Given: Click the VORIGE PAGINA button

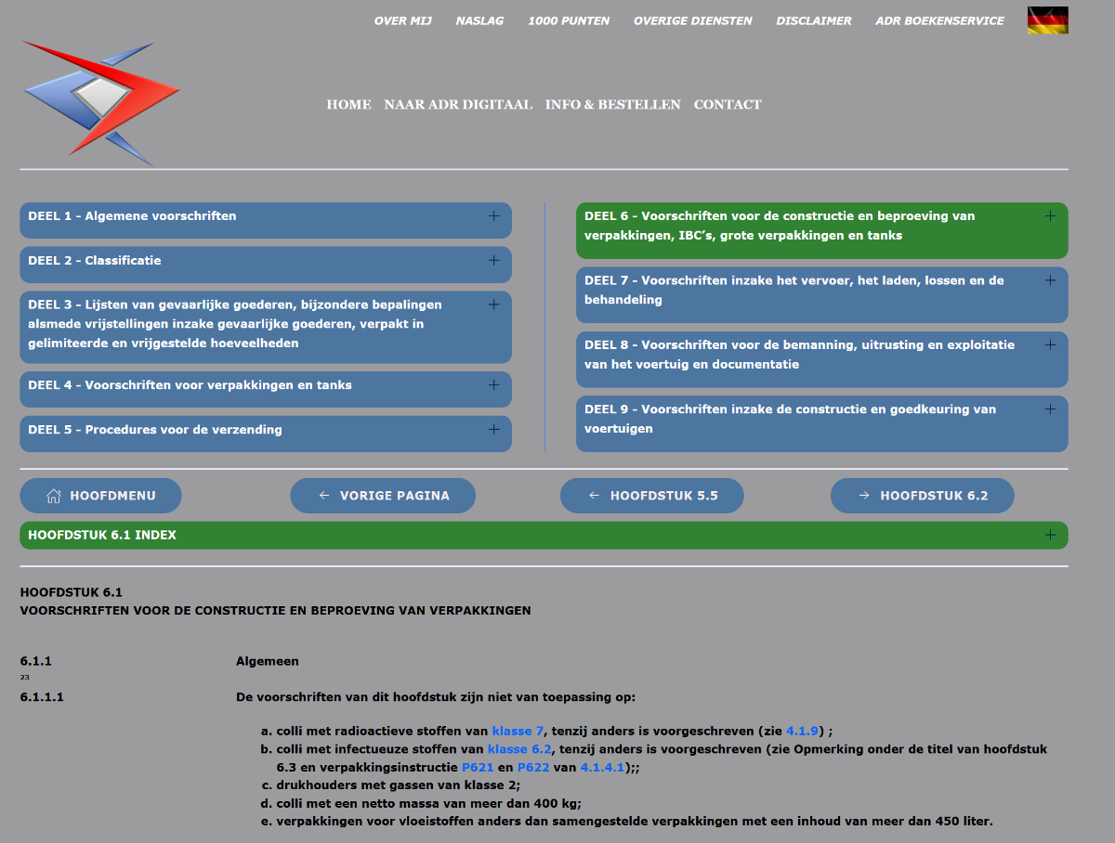Looking at the screenshot, I should click(383, 496).
